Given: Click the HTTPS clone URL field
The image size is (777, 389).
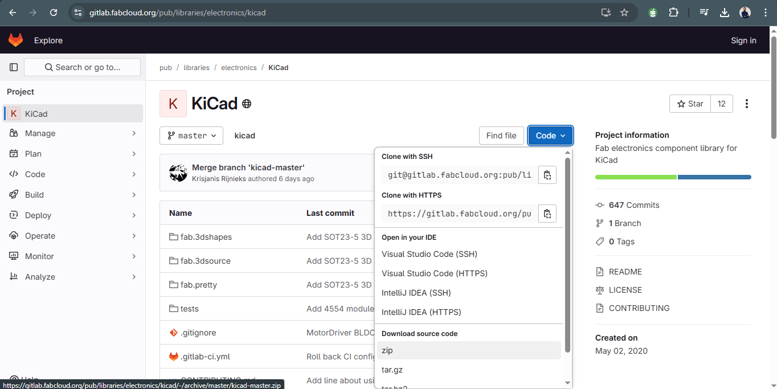Looking at the screenshot, I should pyautogui.click(x=459, y=214).
